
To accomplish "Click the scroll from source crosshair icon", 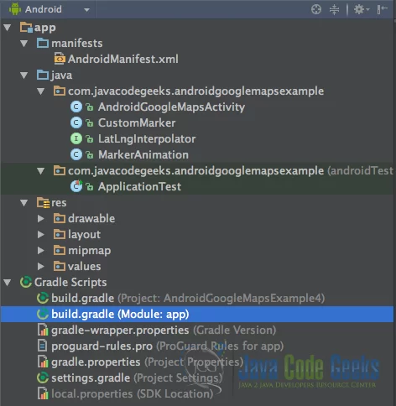I will (316, 9).
